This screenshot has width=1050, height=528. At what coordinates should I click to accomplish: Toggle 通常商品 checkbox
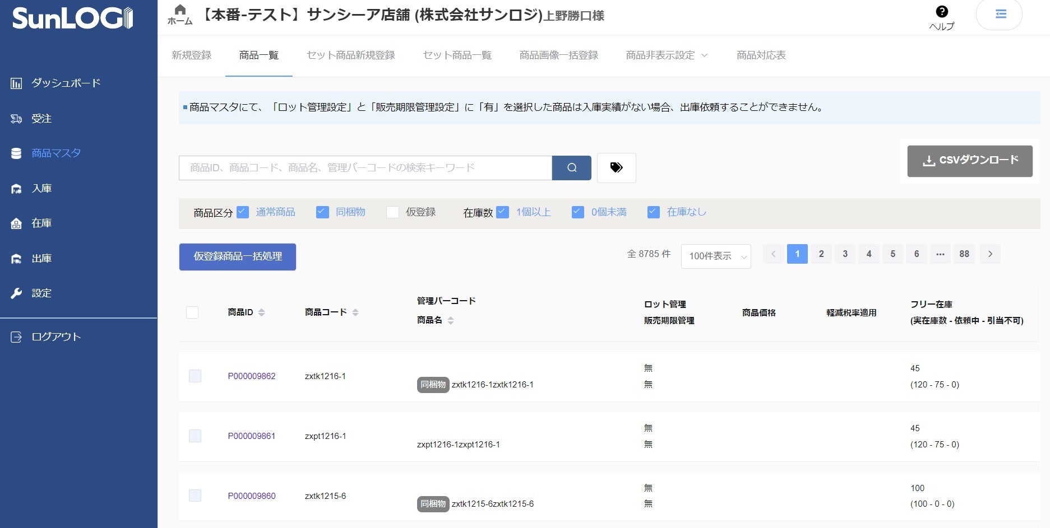tap(243, 212)
